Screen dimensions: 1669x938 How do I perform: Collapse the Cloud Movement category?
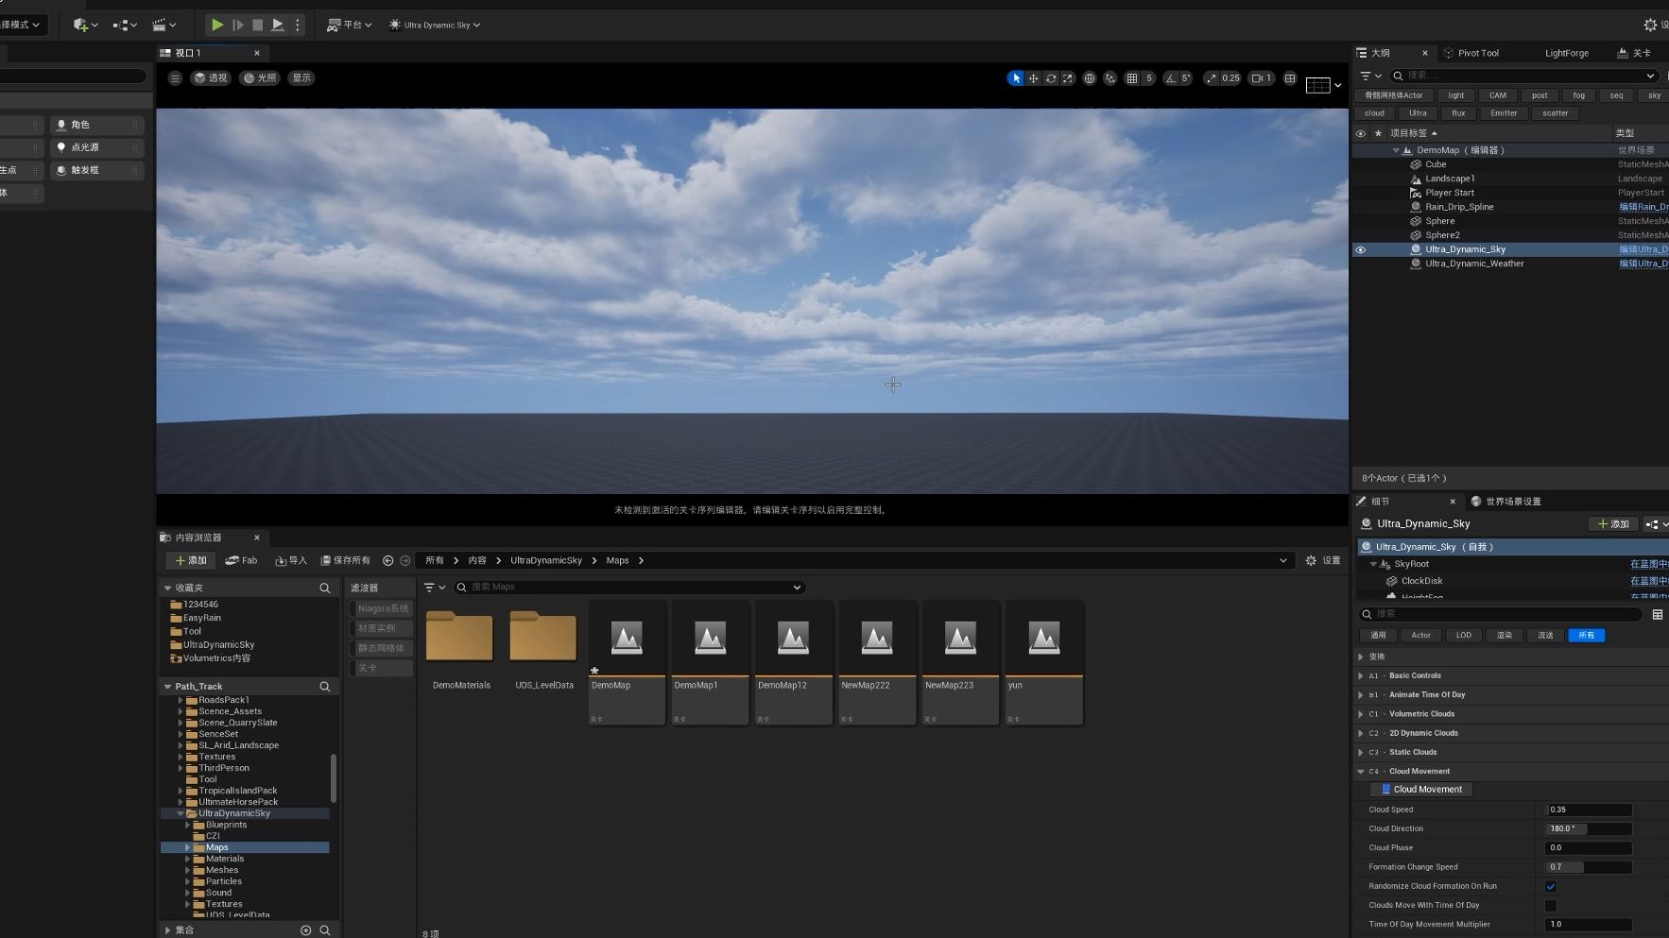coord(1361,772)
